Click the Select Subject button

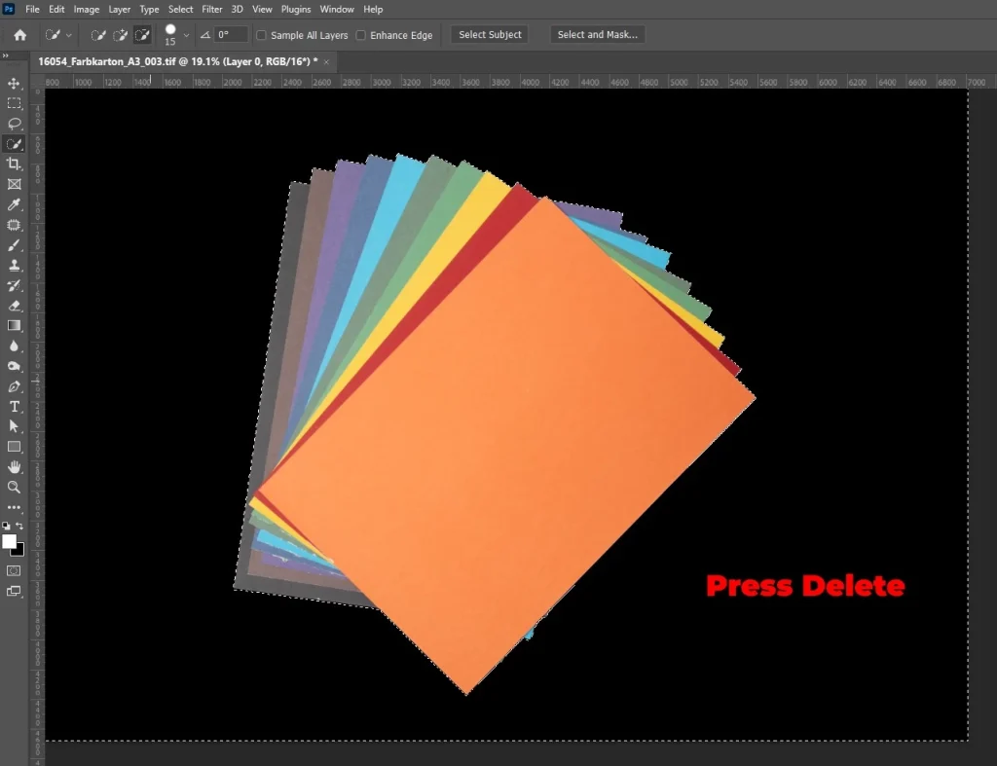point(491,35)
